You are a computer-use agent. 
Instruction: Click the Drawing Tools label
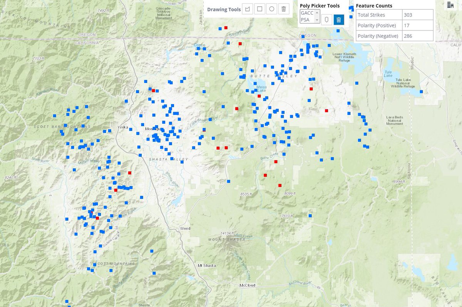coord(224,9)
